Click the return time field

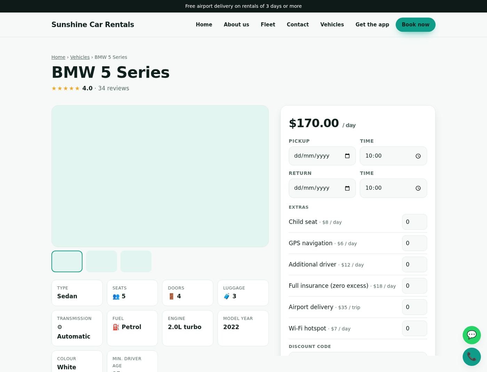[x=393, y=188]
